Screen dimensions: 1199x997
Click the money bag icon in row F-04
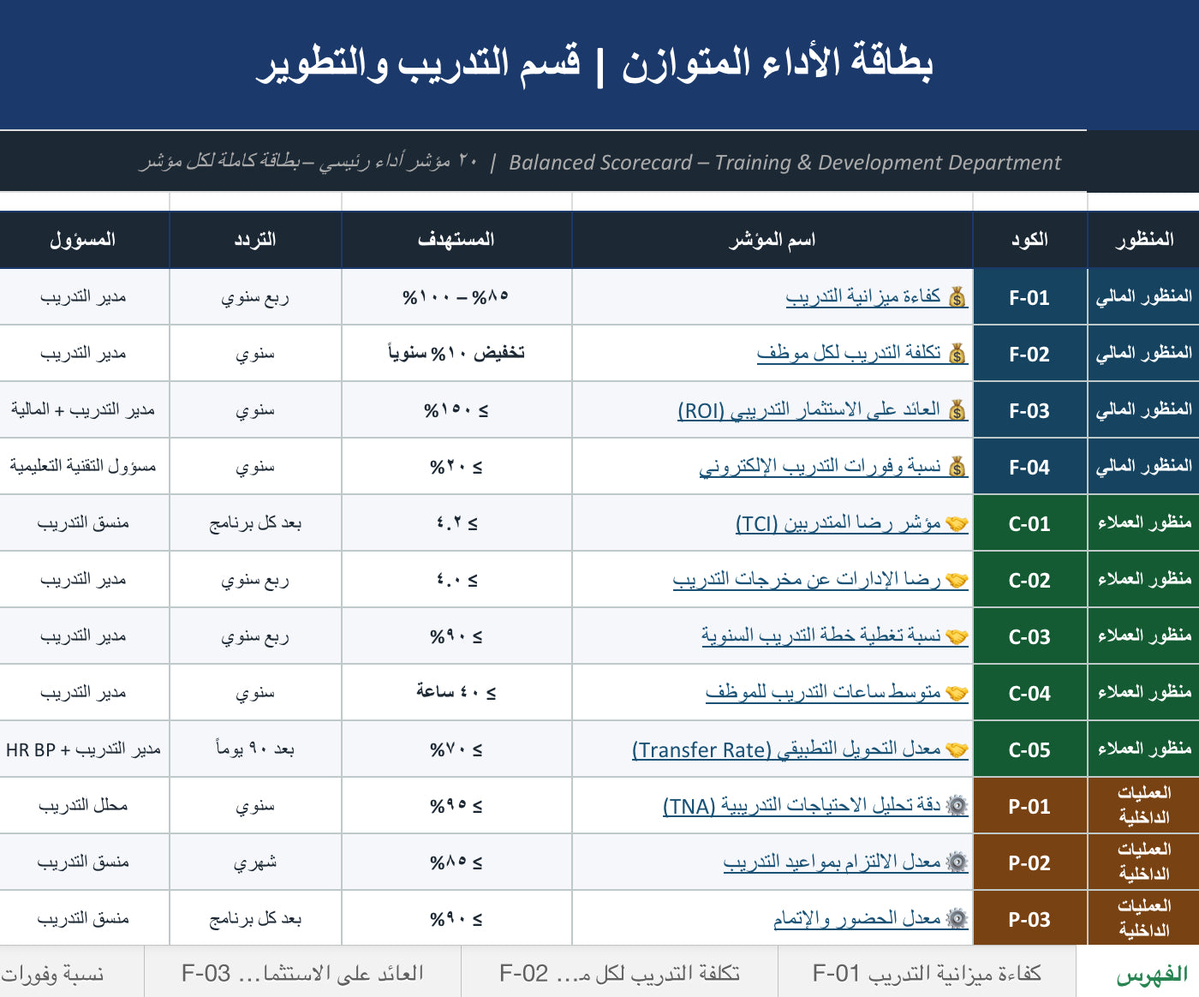[x=957, y=467]
